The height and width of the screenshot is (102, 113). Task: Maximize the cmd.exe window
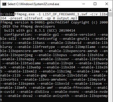pos(95,4)
